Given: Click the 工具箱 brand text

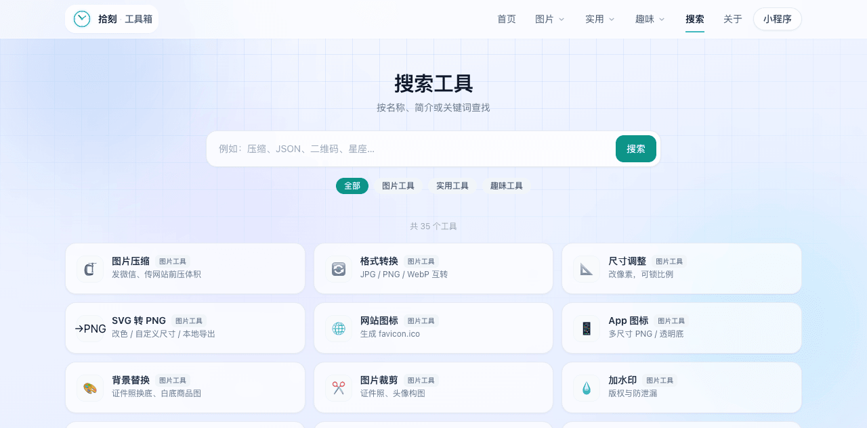Looking at the screenshot, I should click(138, 19).
